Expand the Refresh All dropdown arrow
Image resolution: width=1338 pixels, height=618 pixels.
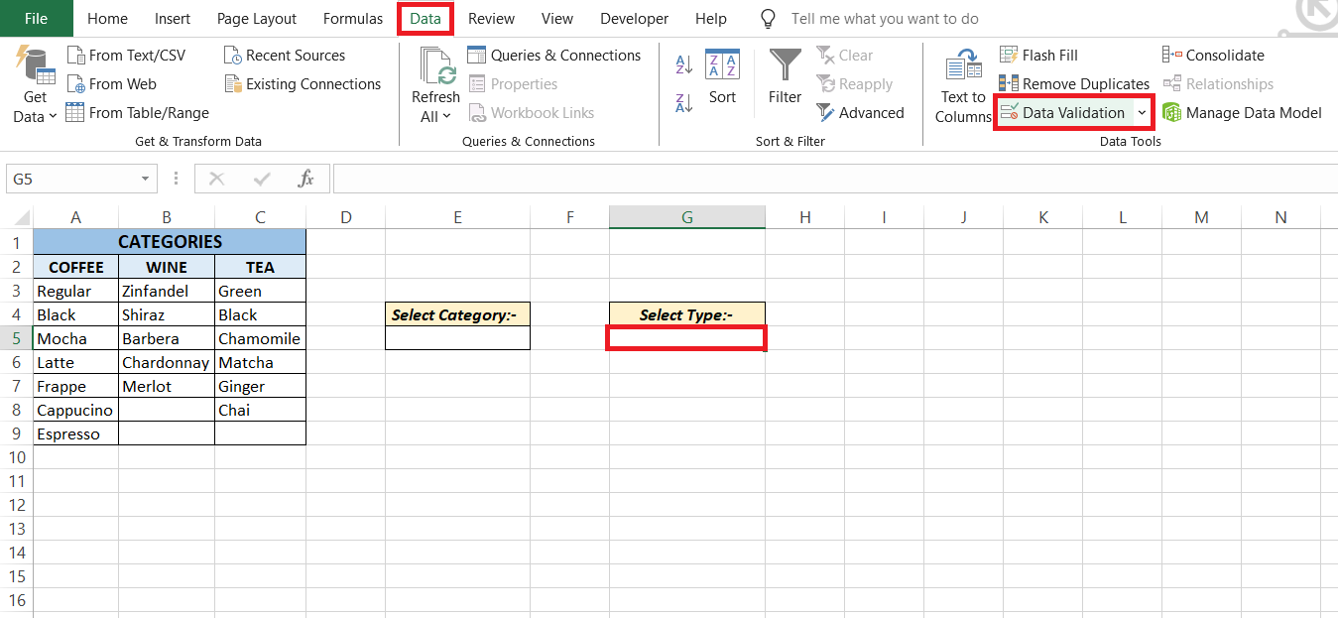pos(445,117)
